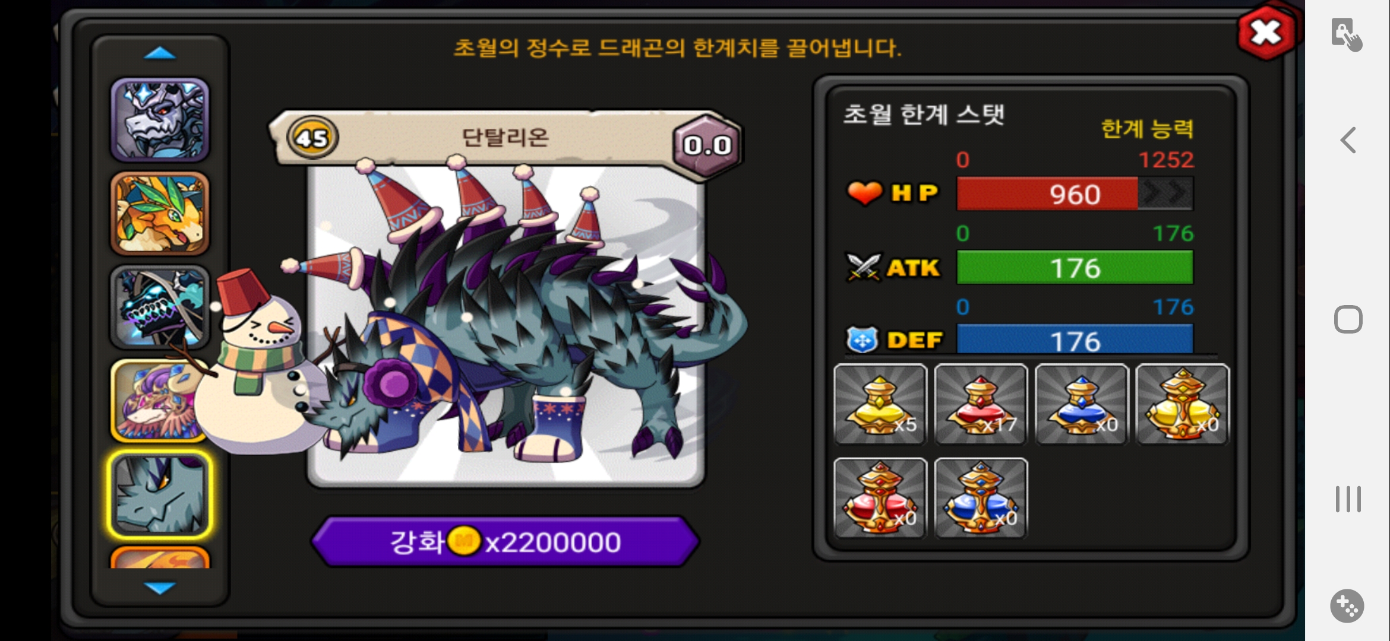Image resolution: width=1390 pixels, height=641 pixels.
Task: Select the large blue potion in the bottom row
Action: click(981, 498)
